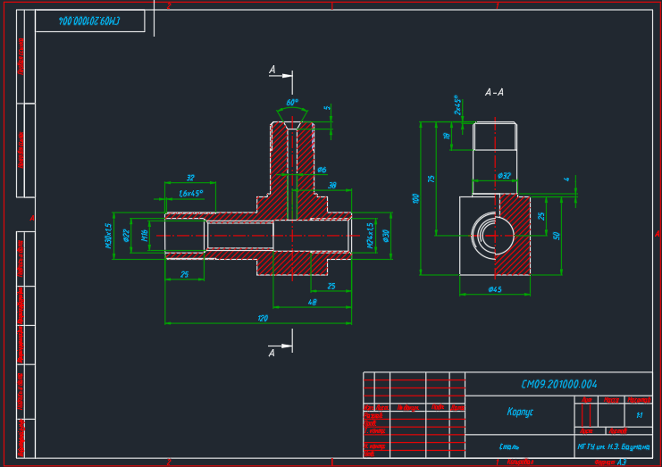Click the ø45 diameter dimension
Screen dimensions: 662x467
494,289
